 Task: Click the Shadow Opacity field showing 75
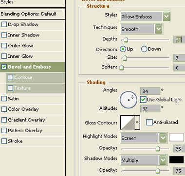(x=179, y=171)
